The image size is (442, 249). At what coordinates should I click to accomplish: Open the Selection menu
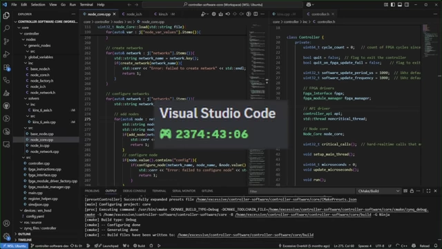point(38,5)
